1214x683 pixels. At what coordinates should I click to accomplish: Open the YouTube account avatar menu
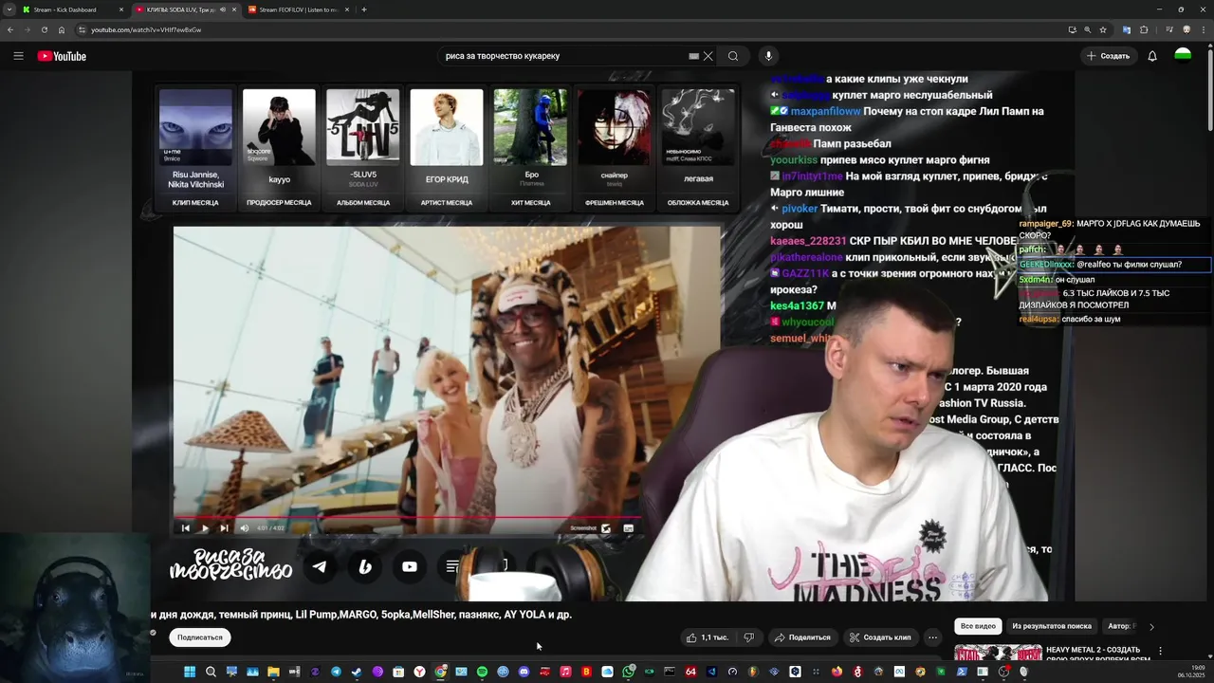pos(1183,56)
